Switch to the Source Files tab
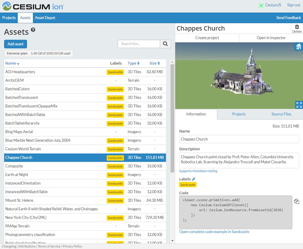Viewport: 303px width, 249px height. click(x=281, y=114)
